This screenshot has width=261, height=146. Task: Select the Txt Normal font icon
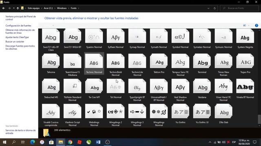(x=115, y=86)
